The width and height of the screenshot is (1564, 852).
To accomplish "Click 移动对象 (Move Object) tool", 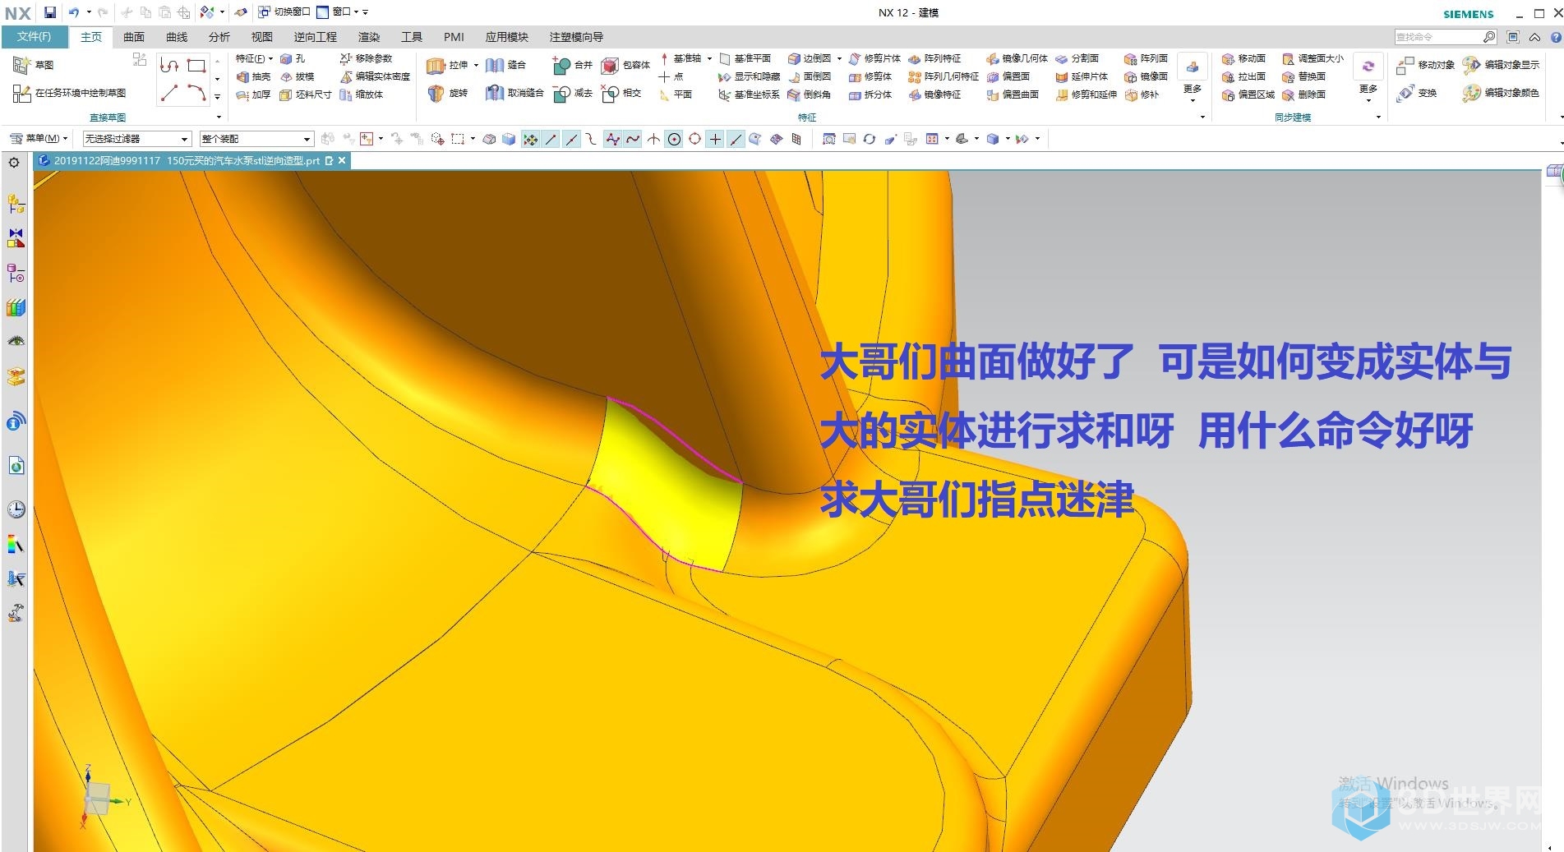I will click(1425, 65).
